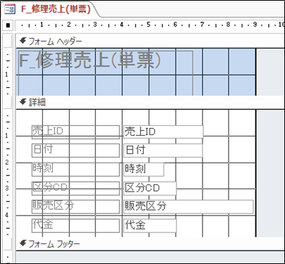Click the horizontal ruler at mark 5

148,25
